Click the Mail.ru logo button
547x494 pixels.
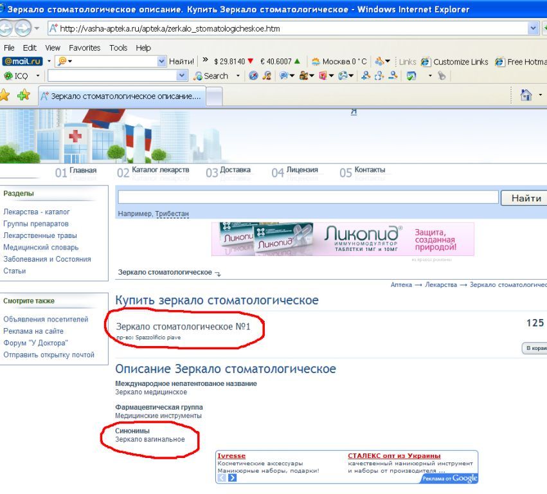tap(22, 62)
